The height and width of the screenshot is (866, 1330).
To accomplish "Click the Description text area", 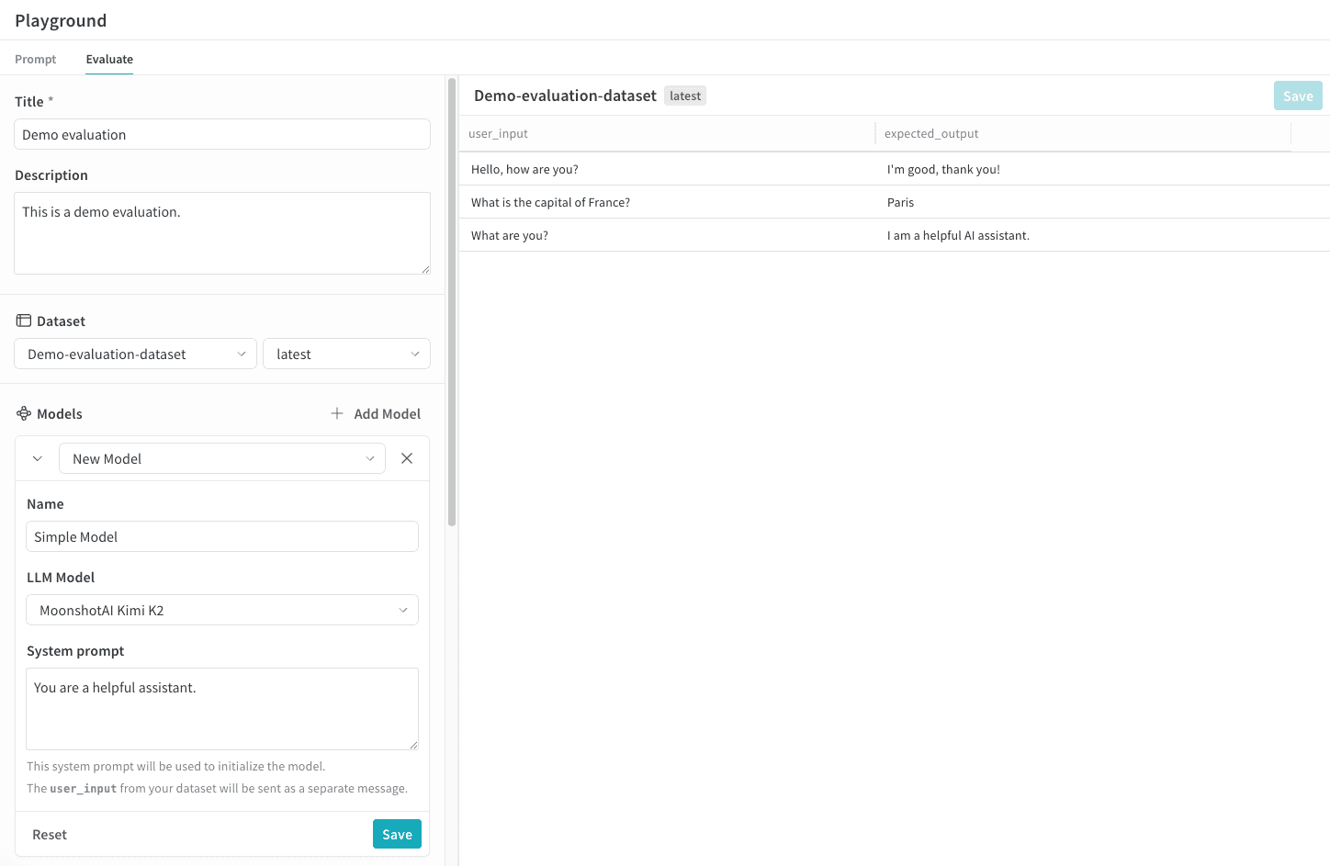I will coord(222,233).
